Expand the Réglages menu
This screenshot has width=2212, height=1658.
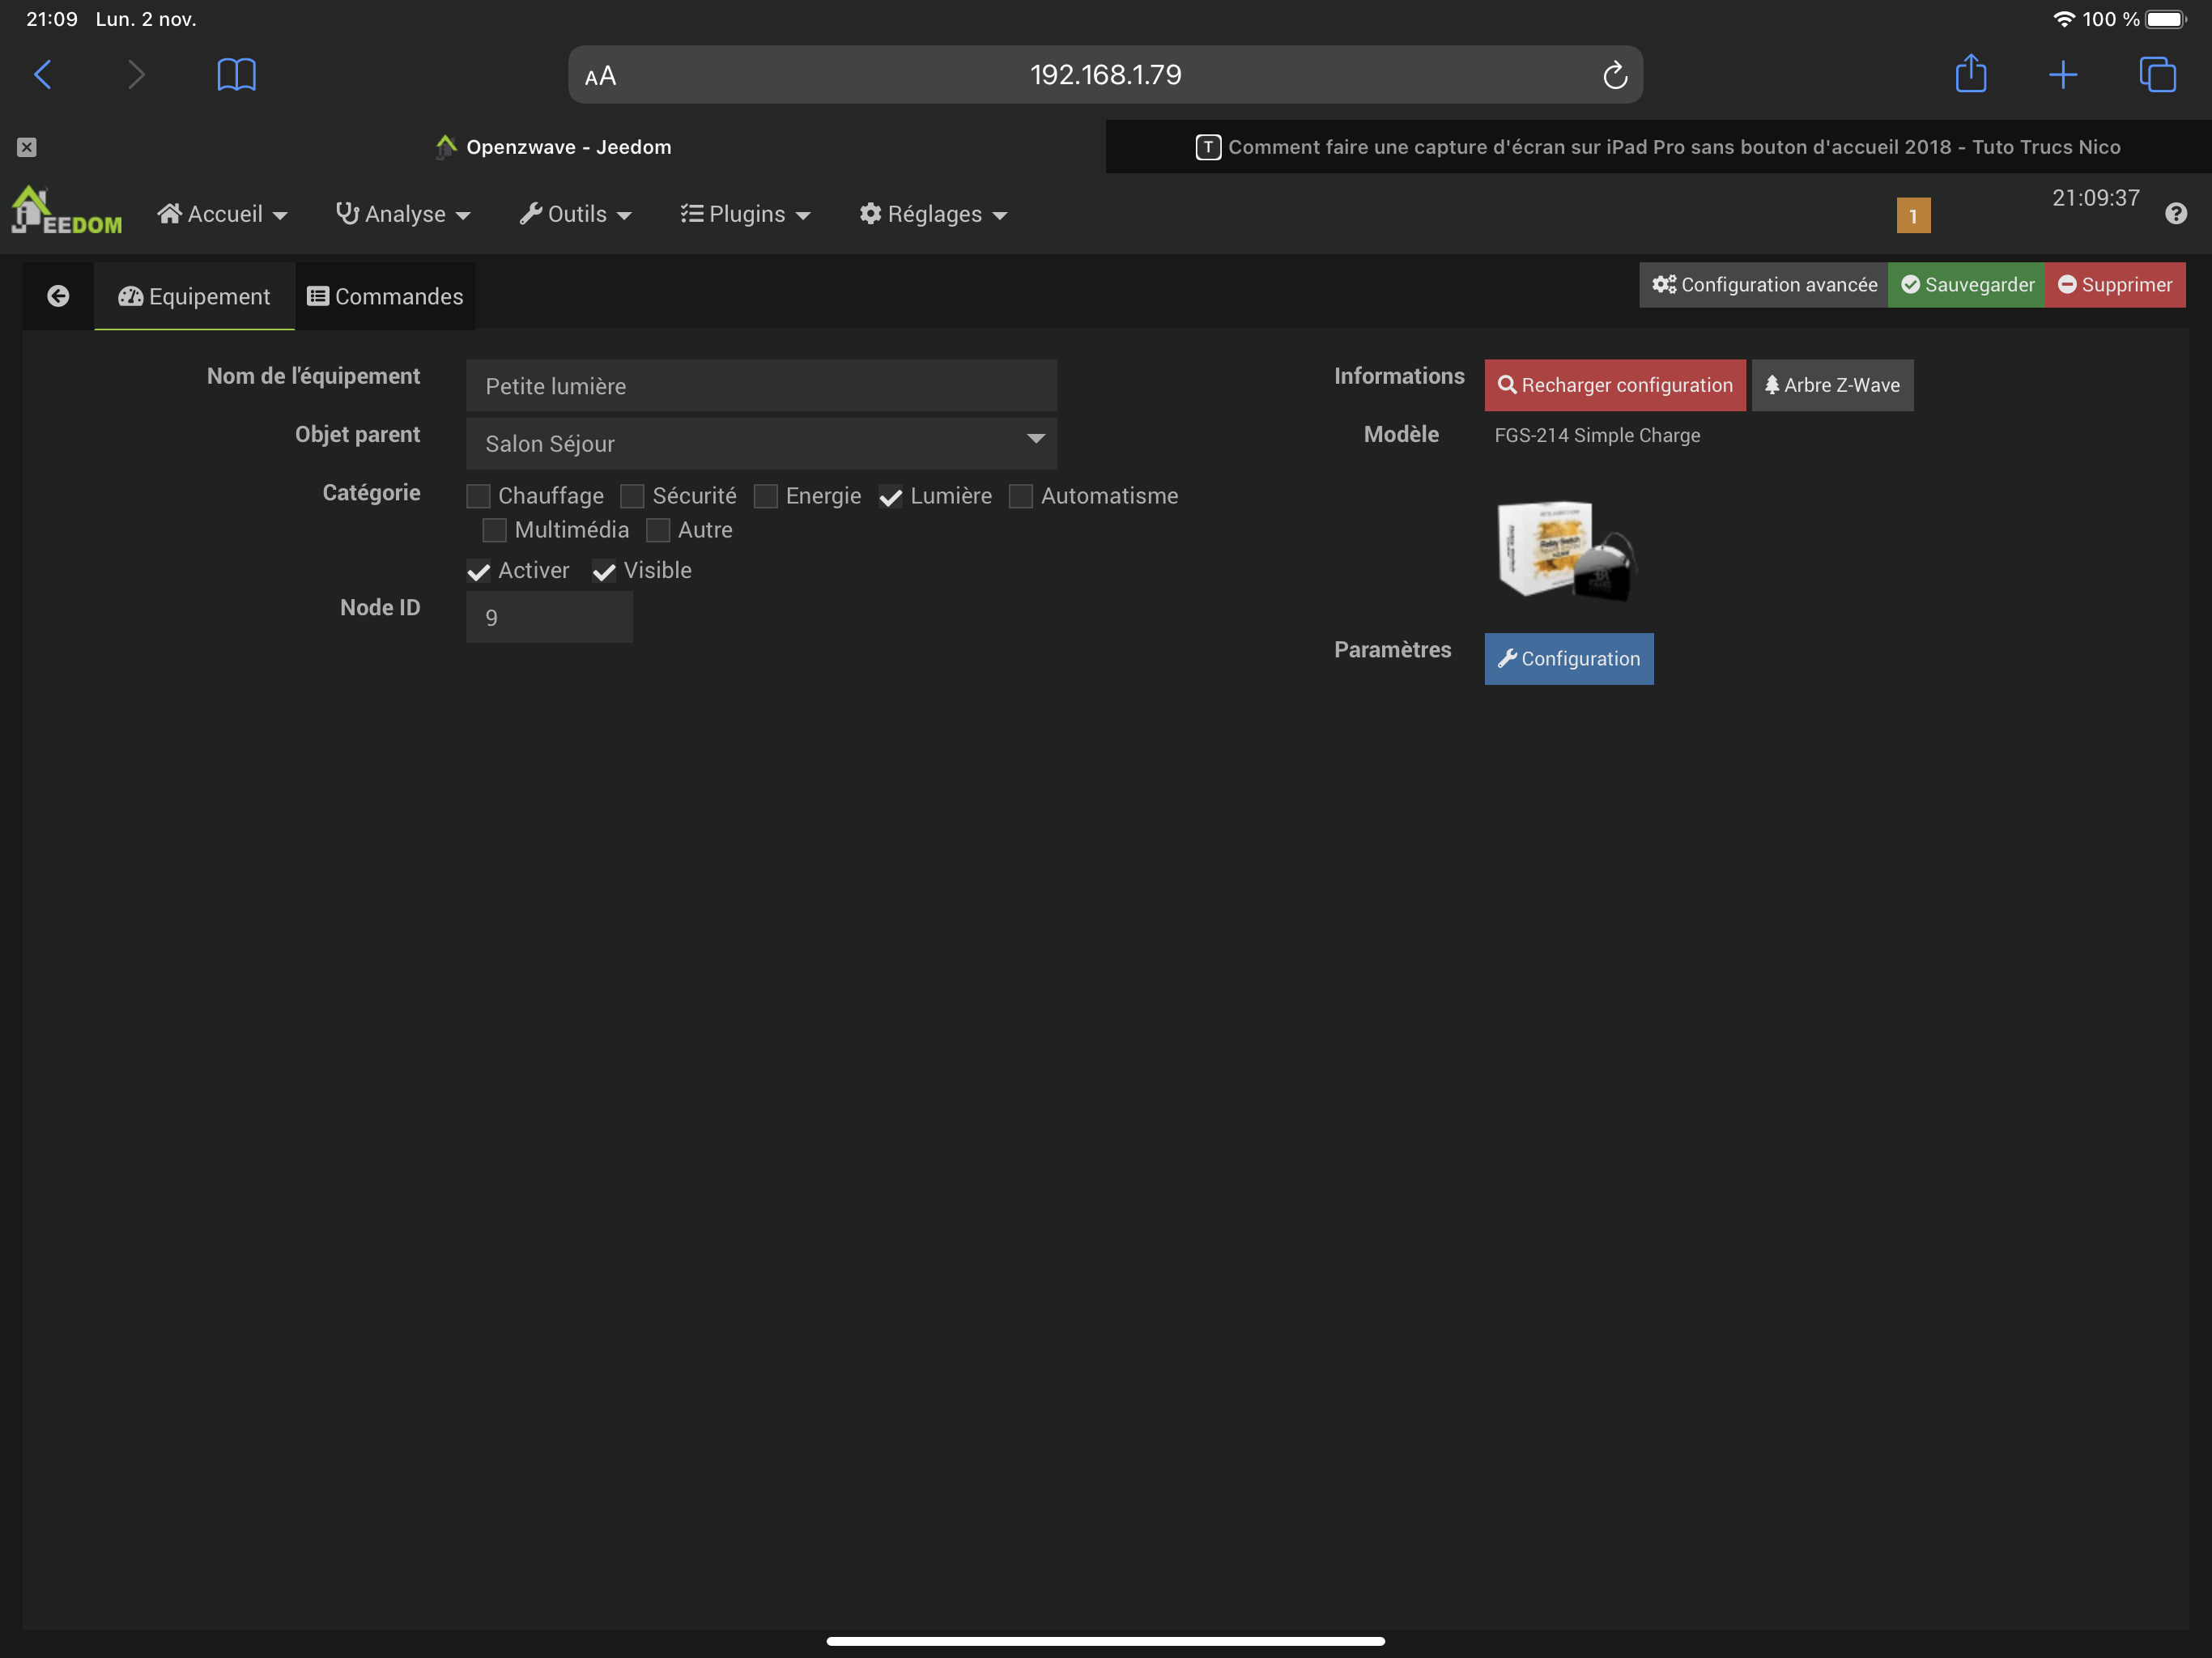[933, 214]
